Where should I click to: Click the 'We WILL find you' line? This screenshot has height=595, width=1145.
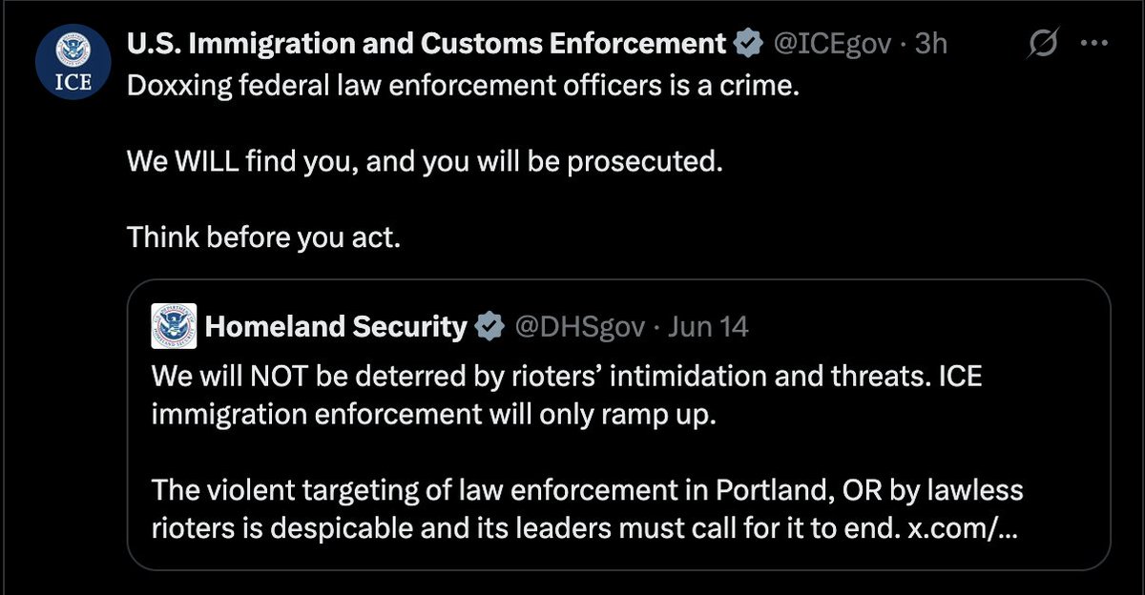(x=421, y=160)
